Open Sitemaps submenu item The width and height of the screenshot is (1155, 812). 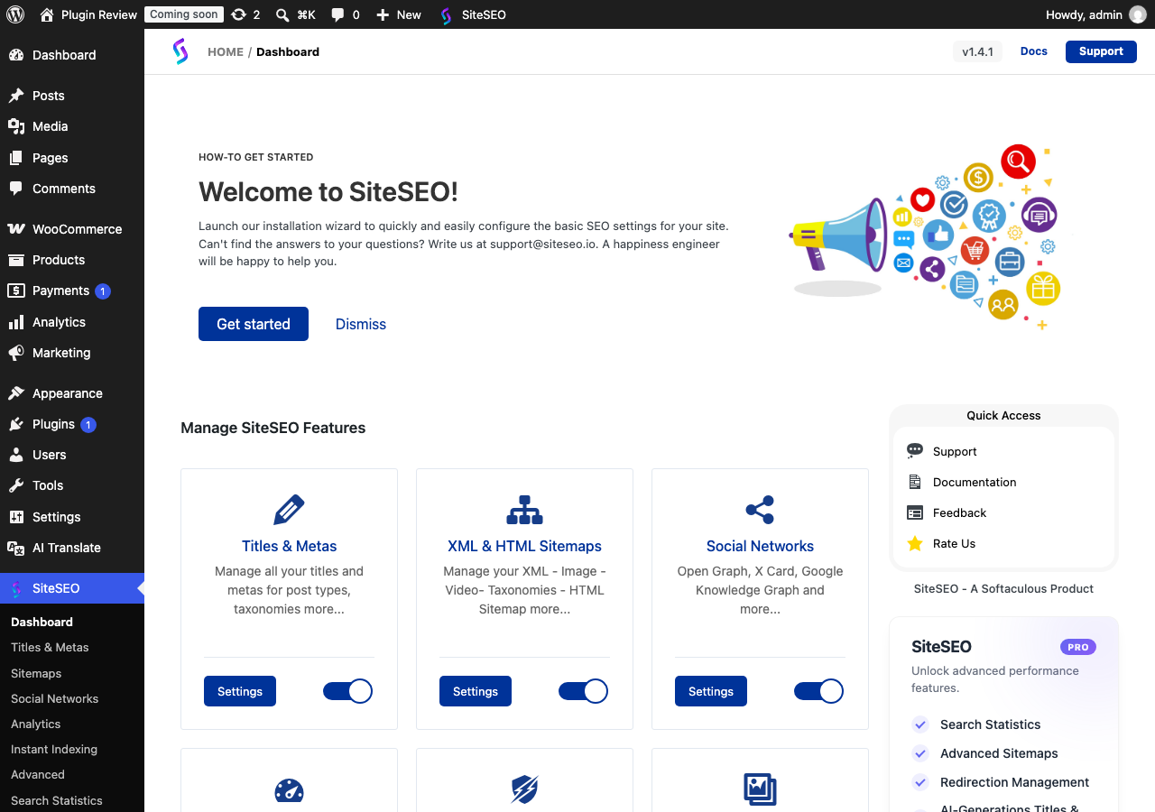click(36, 673)
